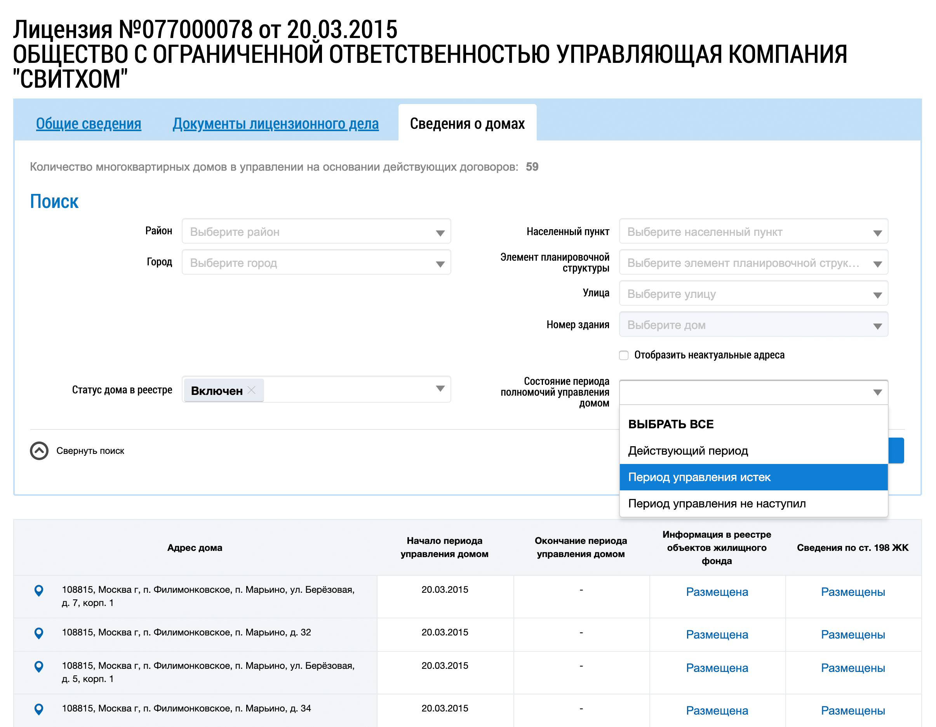
Task: Click Сведения по ст. 198 ЖК header
Action: [852, 548]
